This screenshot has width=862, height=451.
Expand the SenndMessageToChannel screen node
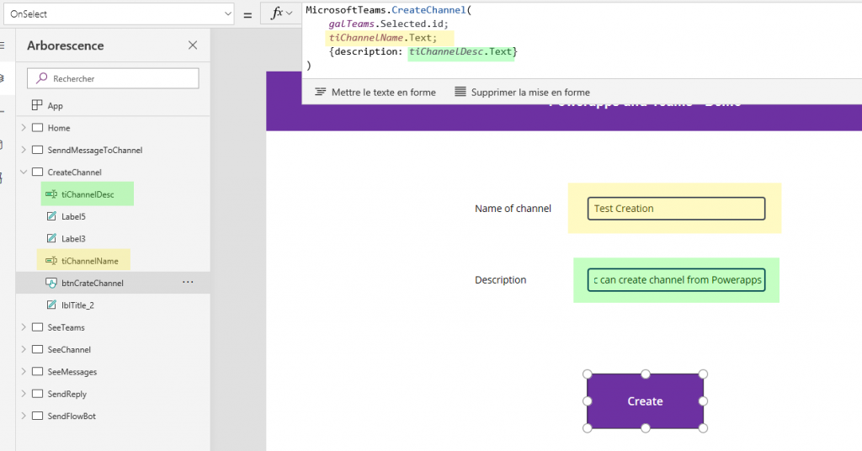coord(24,150)
